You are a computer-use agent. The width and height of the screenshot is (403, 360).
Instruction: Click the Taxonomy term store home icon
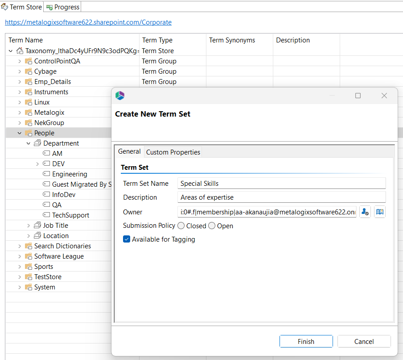click(x=20, y=51)
